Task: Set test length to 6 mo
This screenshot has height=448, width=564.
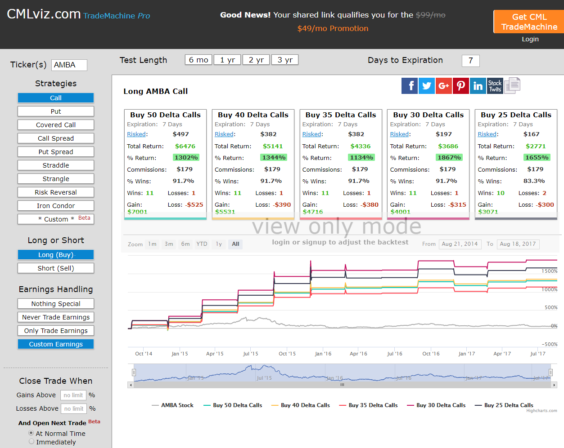Action: point(199,60)
